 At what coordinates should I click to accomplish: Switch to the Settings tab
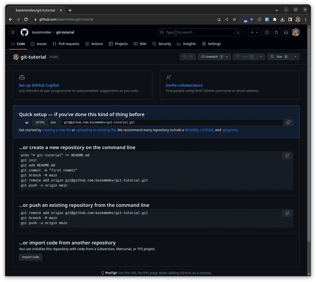211,44
